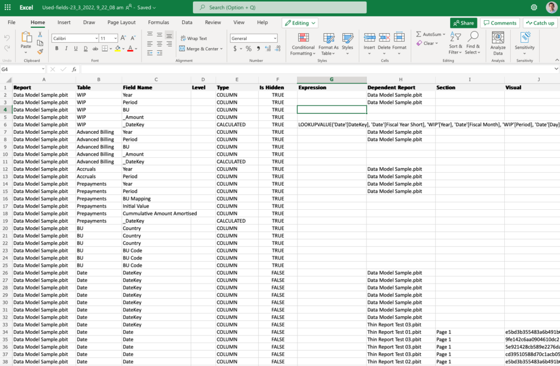Screen dimensions: 560x366
Task: Open settings with the gear icon
Action: 534,7
